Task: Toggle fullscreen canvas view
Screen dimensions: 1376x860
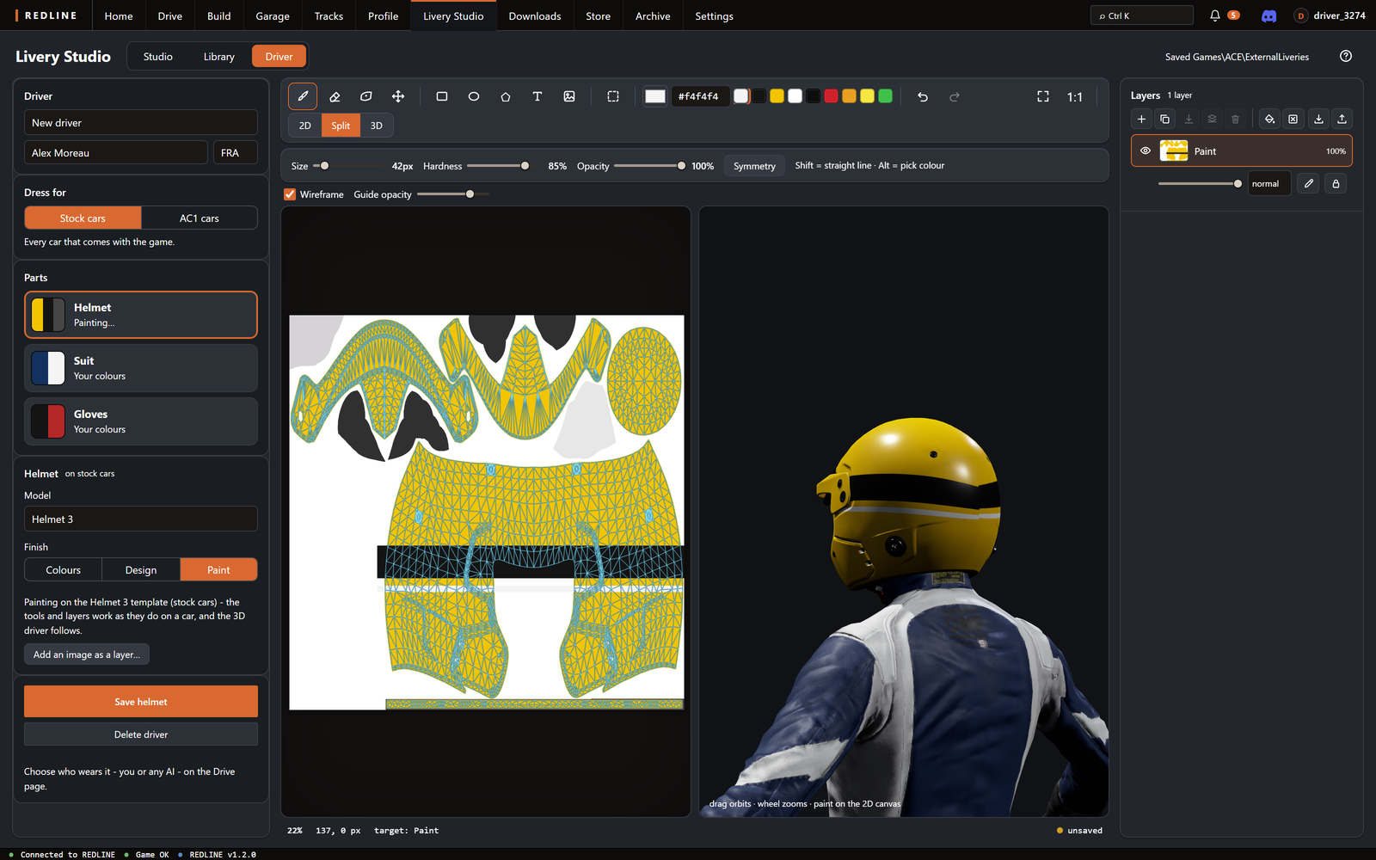Action: click(x=1043, y=96)
